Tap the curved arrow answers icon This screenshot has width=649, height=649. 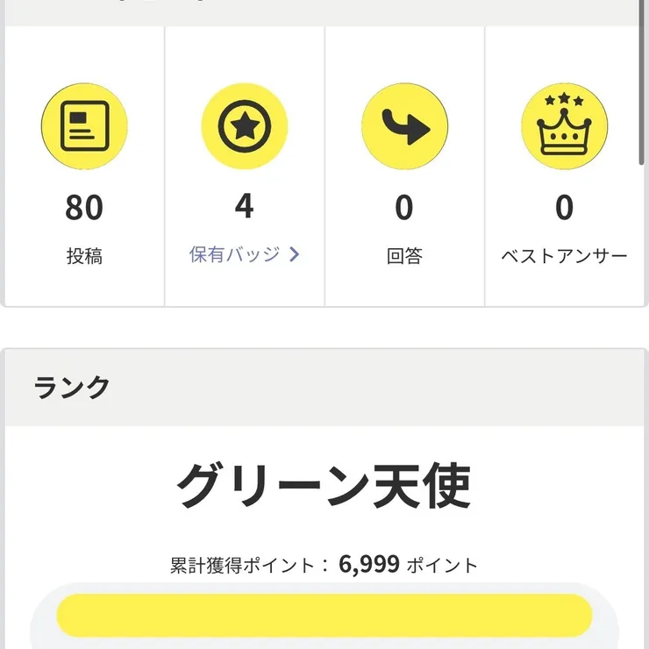(404, 127)
